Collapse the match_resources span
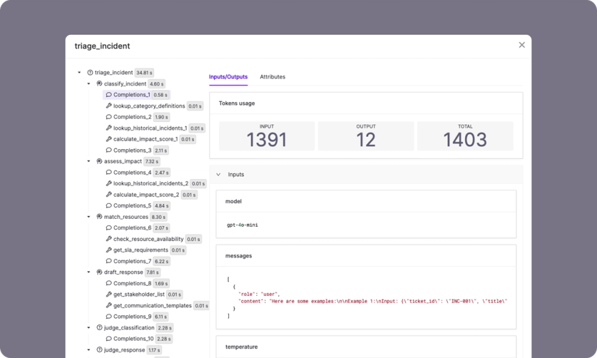Viewport: 597px width, 358px height. [88, 216]
